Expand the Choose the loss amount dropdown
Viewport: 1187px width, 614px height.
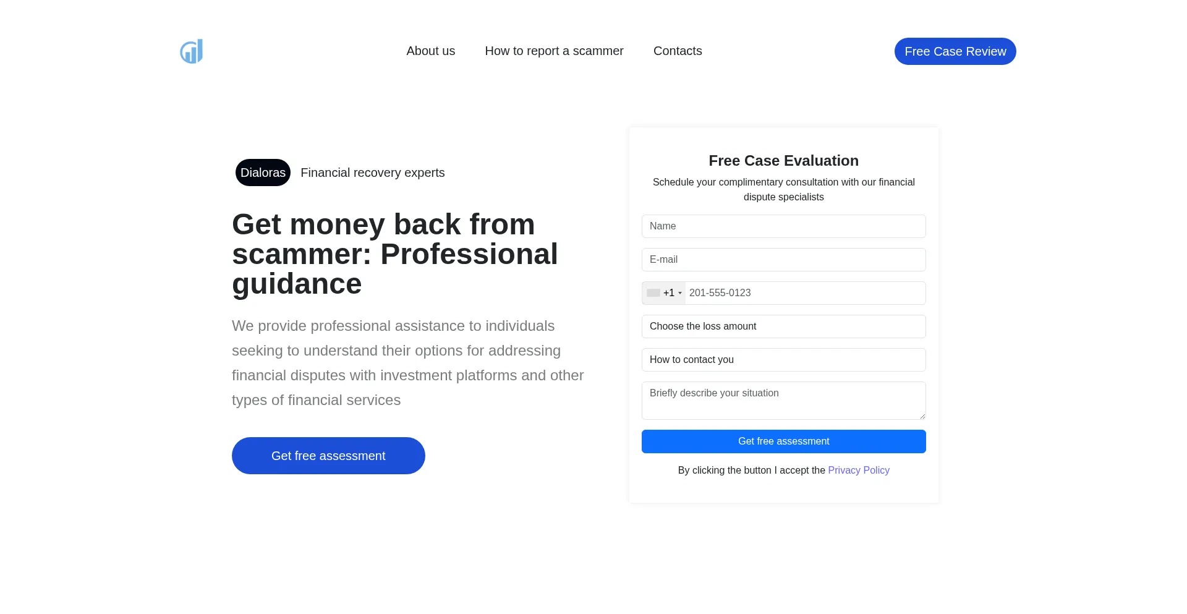click(783, 326)
